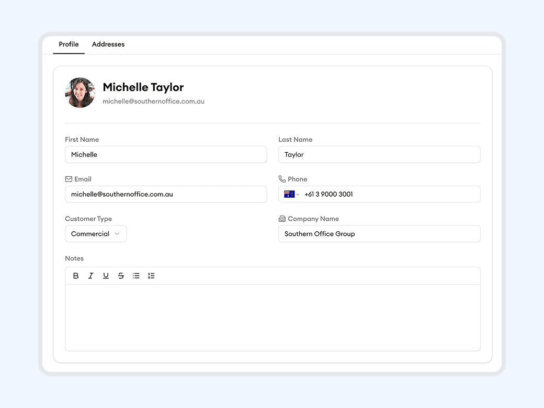Viewport: 544px width, 408px height.
Task: Click the phone icon next to Phone label
Action: point(282,179)
